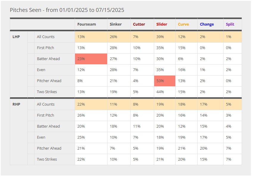Select the Sinker column header
This screenshot has width=253, height=177.
pyautogui.click(x=116, y=24)
